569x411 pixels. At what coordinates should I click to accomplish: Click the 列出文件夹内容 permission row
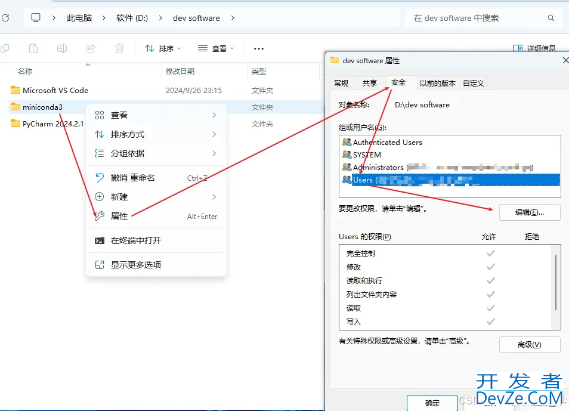point(446,295)
